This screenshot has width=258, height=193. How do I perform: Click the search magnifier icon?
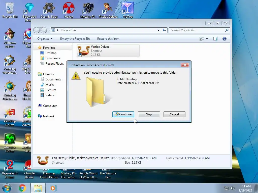tap(227, 30)
